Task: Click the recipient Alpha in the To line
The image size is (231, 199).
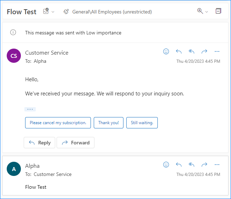Action: point(40,61)
